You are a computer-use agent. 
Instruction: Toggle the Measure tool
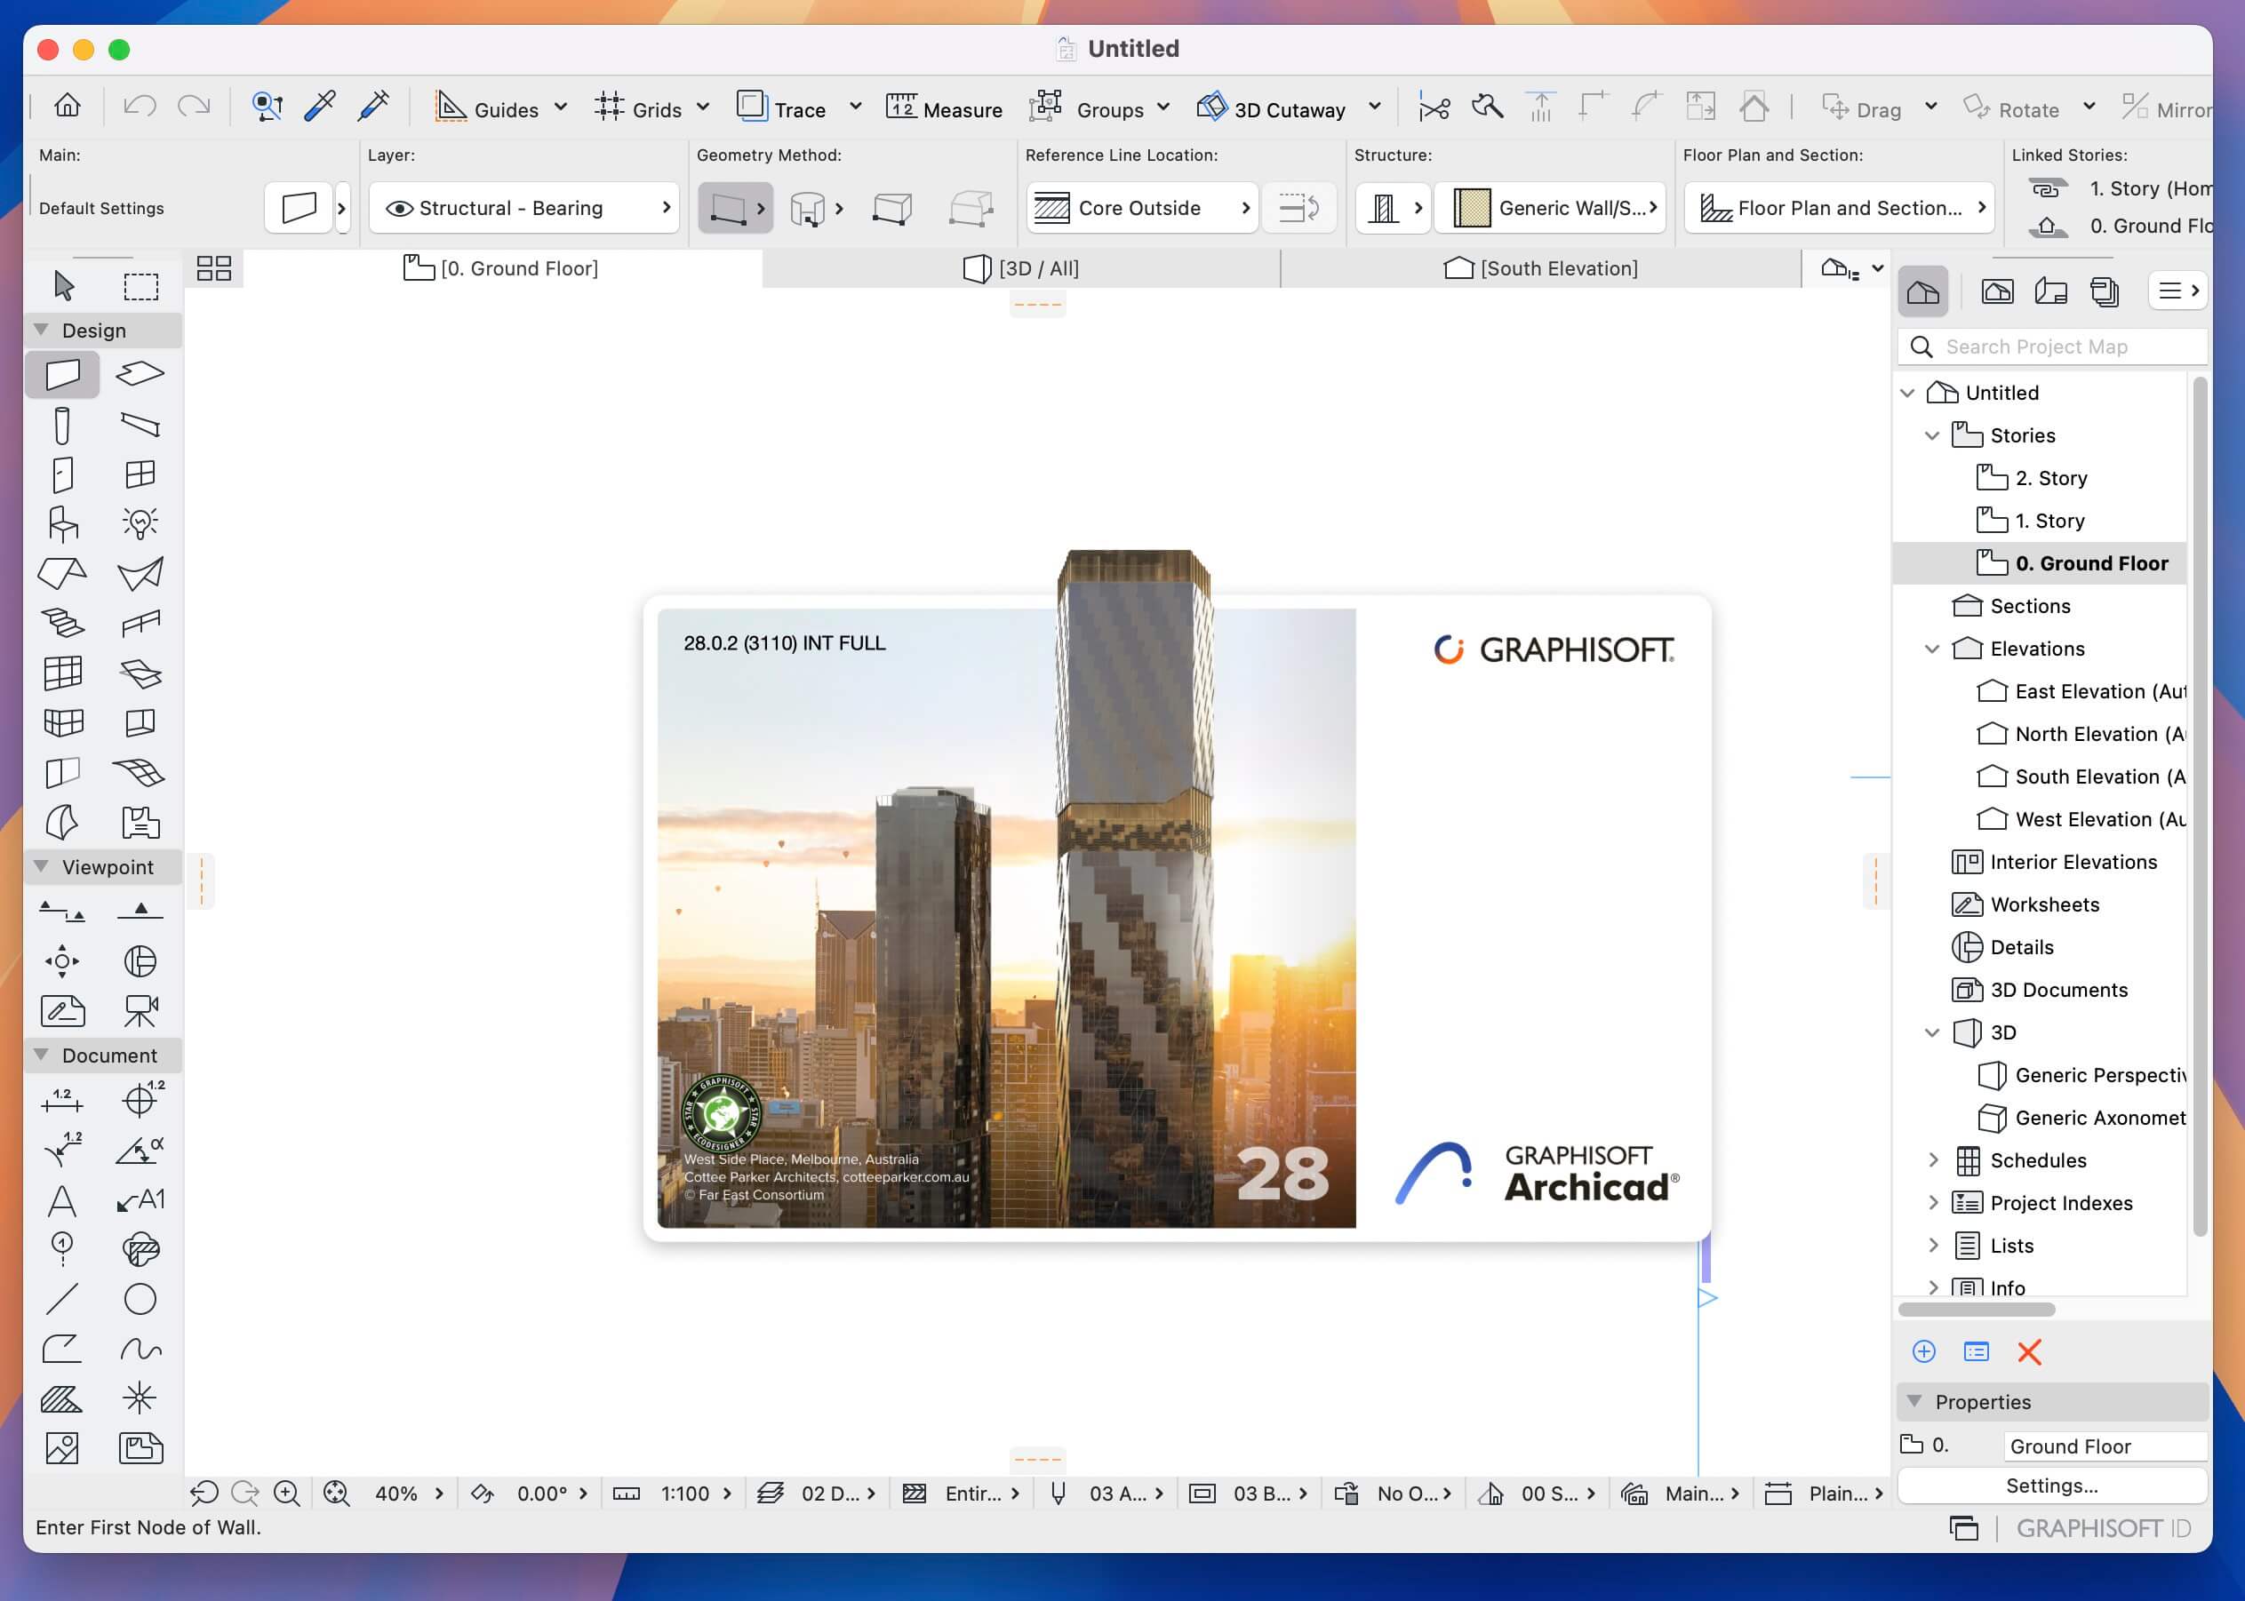coord(944,108)
